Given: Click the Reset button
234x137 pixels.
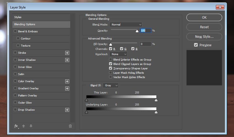Looking at the screenshot, I should [x=204, y=27].
